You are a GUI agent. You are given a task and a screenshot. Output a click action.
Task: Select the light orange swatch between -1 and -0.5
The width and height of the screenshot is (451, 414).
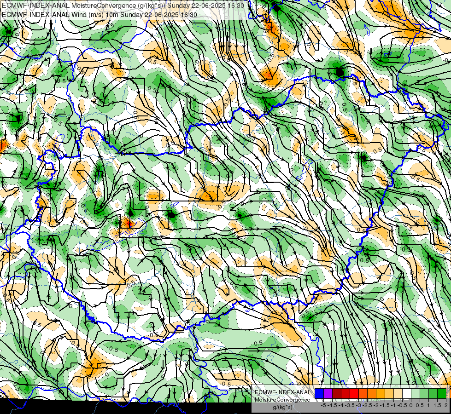tap(389, 393)
